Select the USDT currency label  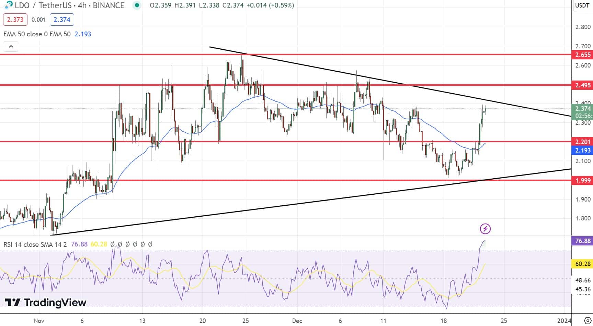(x=582, y=5)
